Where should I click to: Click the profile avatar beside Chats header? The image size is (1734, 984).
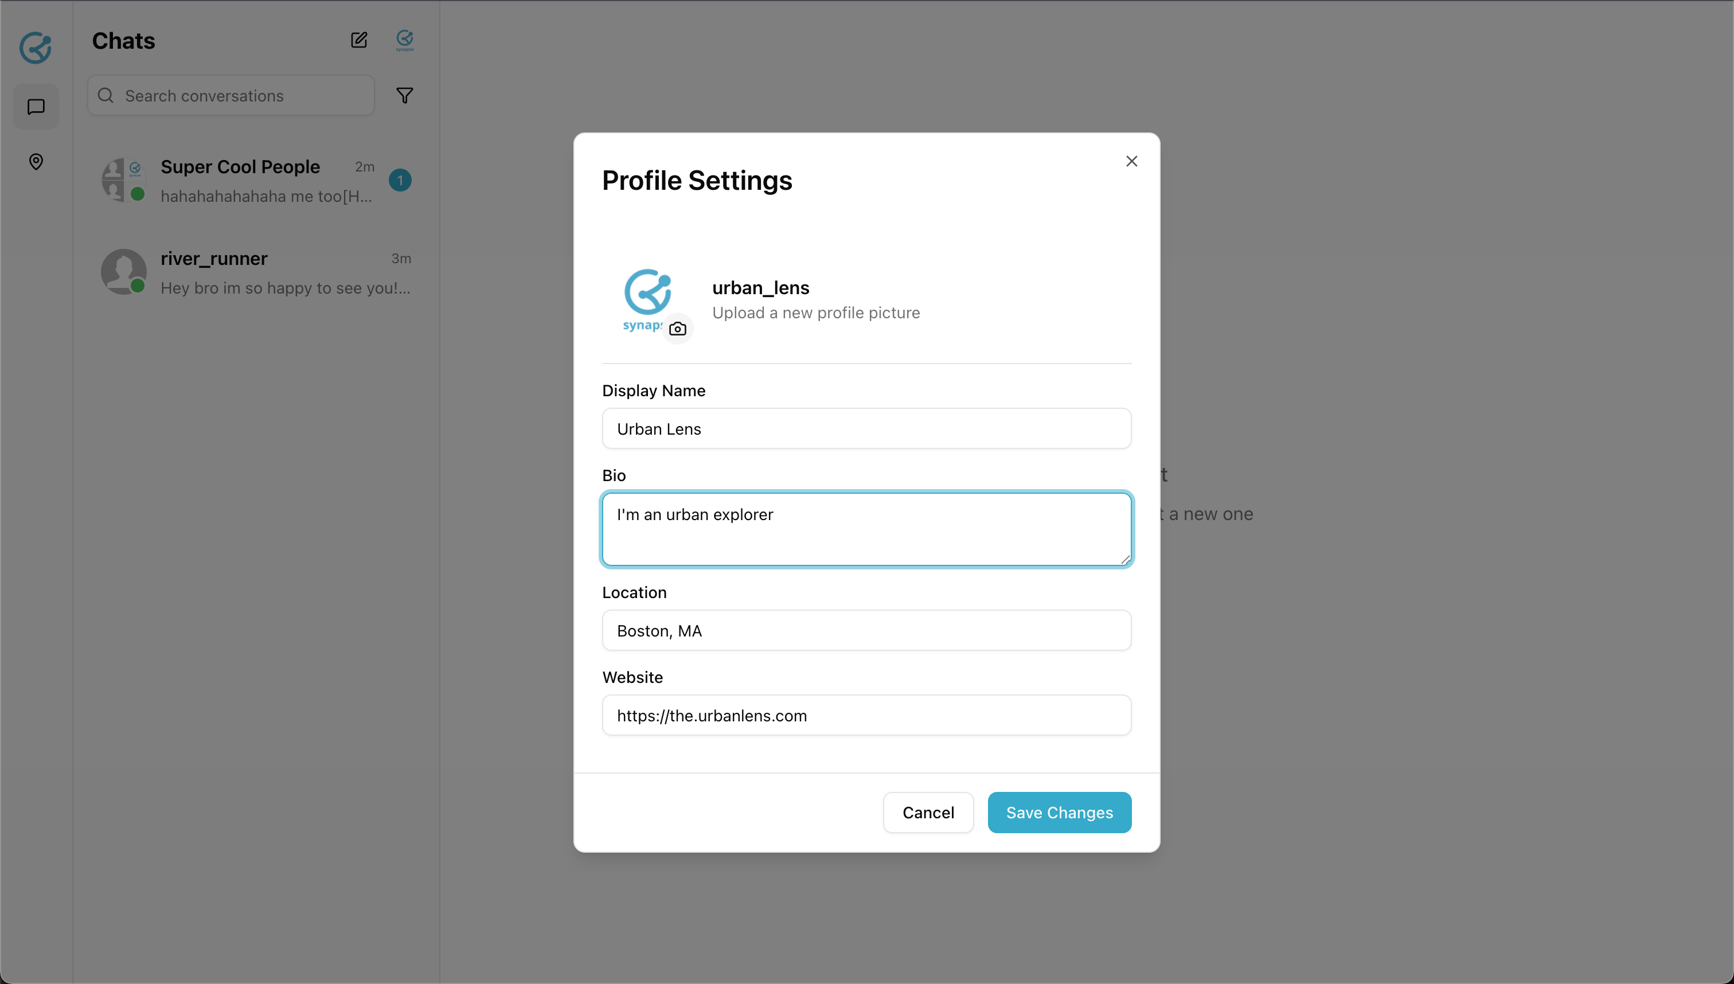404,40
